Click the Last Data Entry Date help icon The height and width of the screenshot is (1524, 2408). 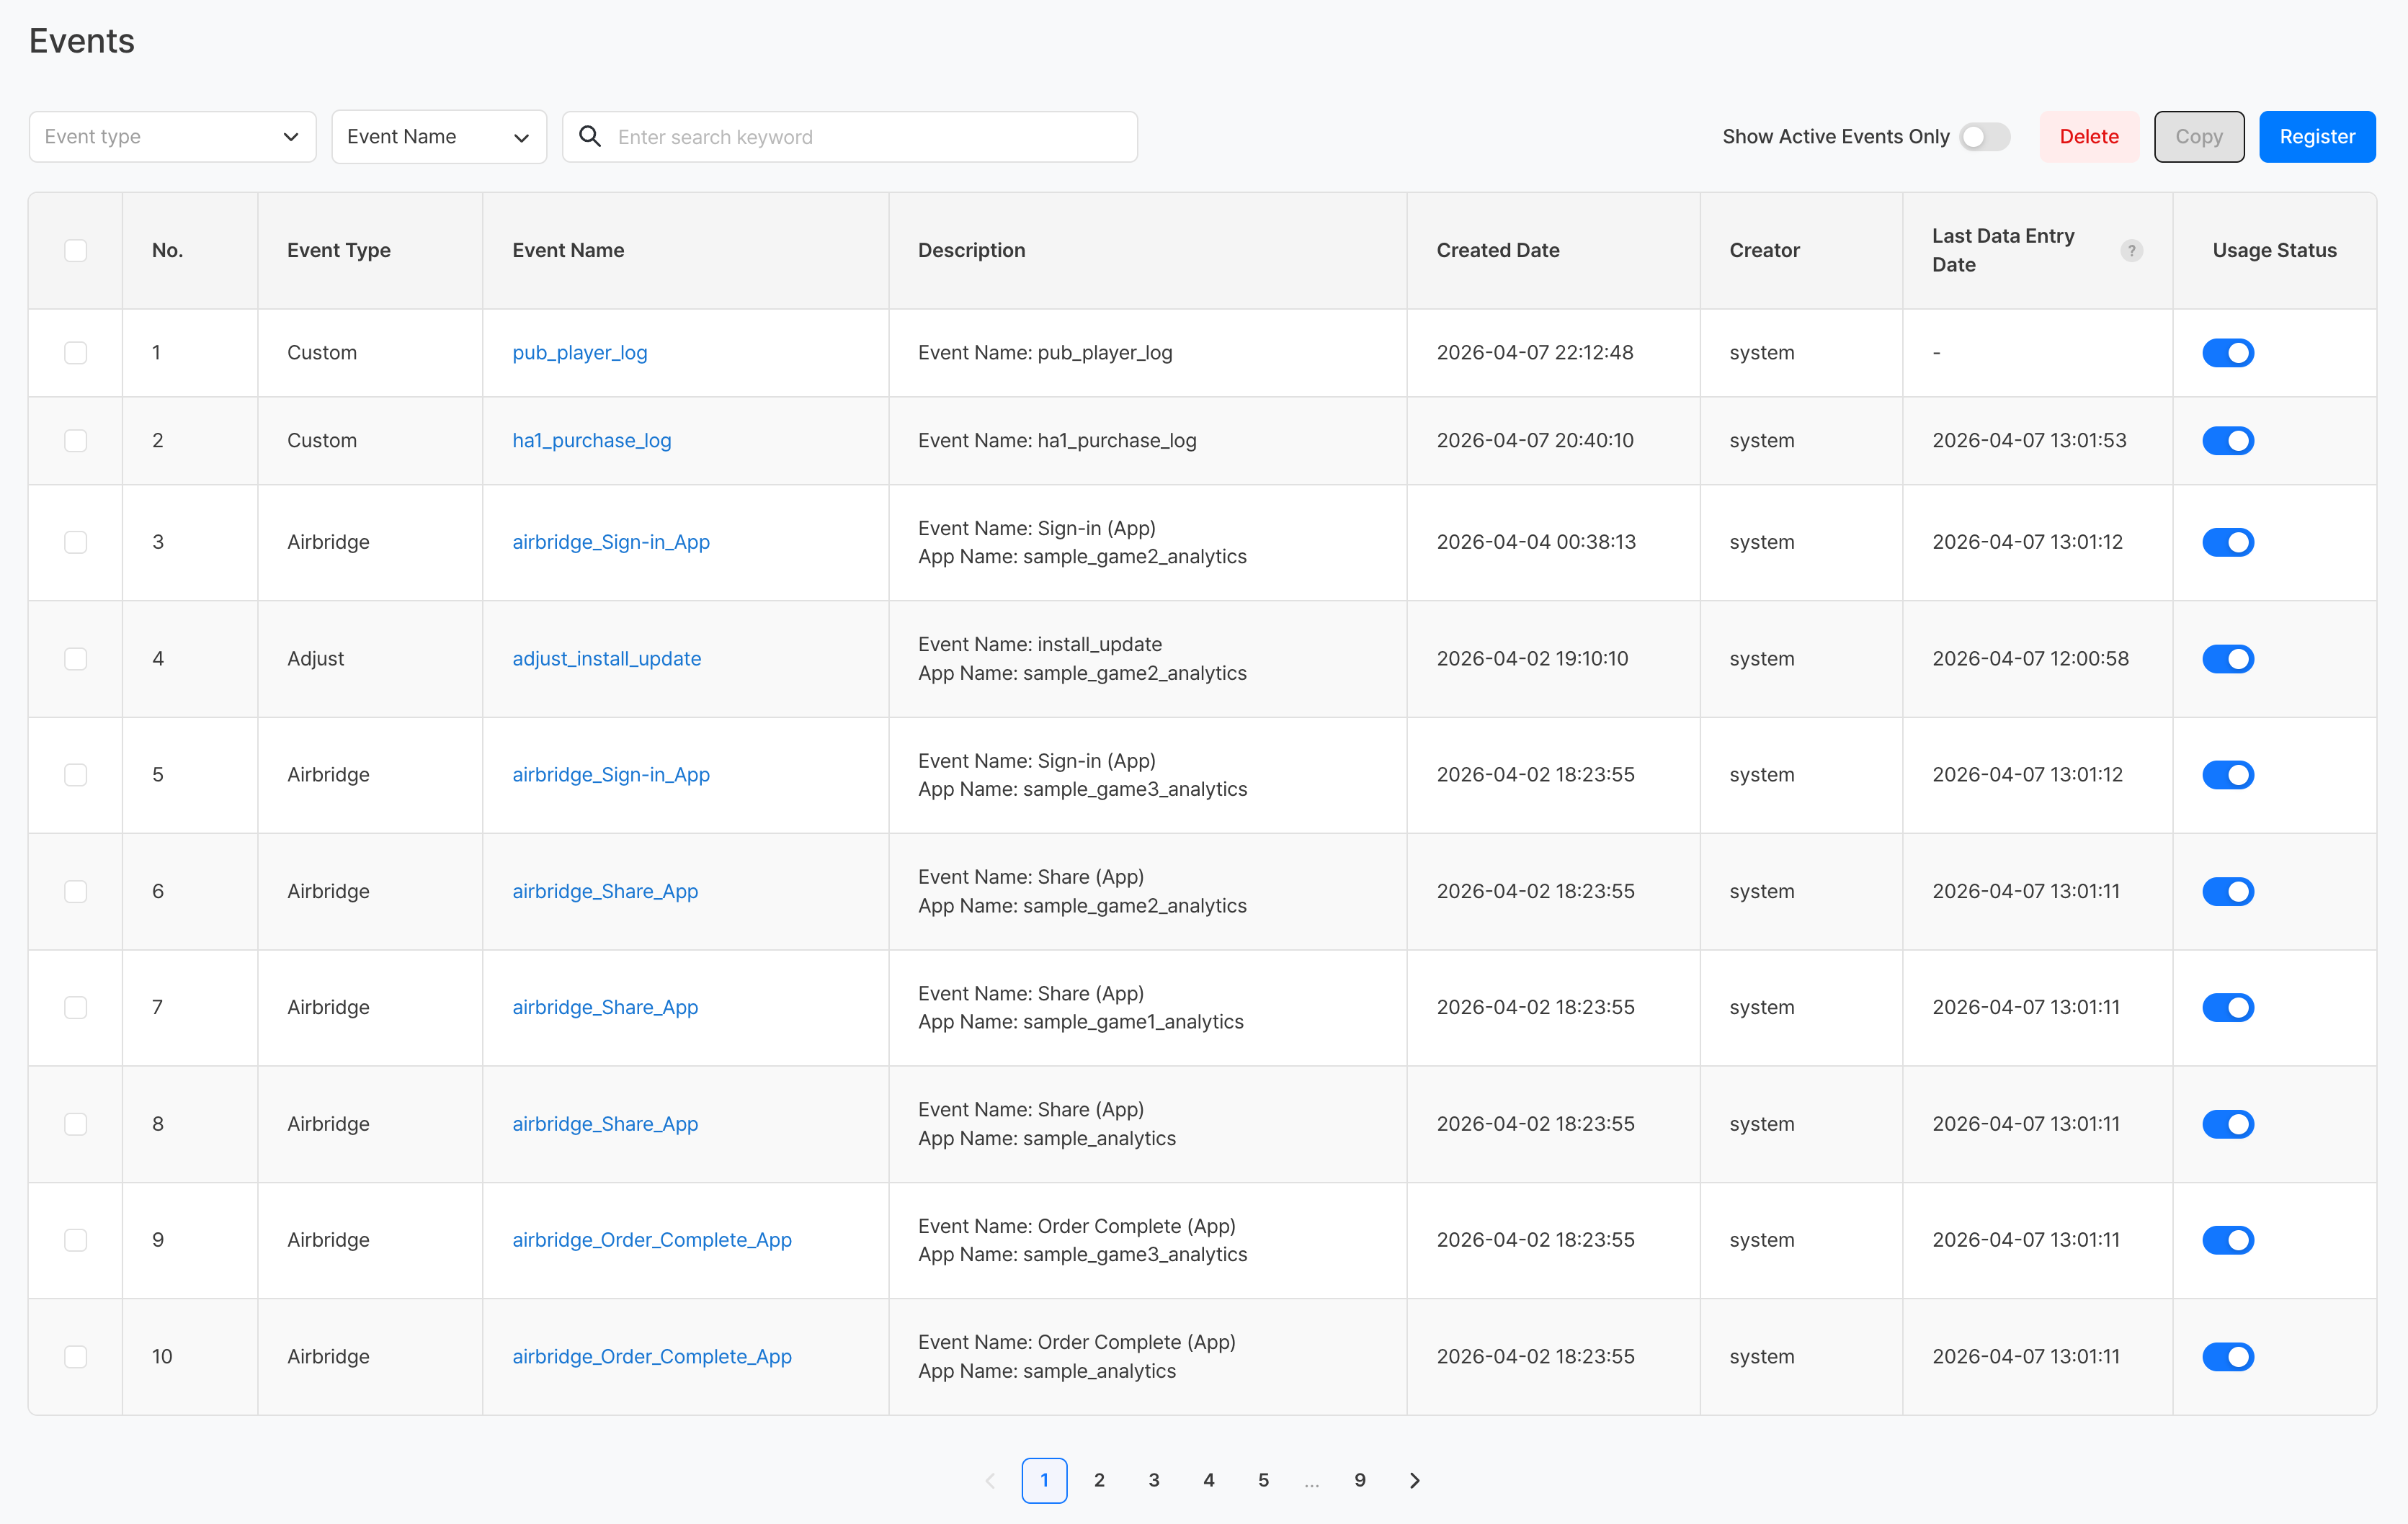point(2131,251)
